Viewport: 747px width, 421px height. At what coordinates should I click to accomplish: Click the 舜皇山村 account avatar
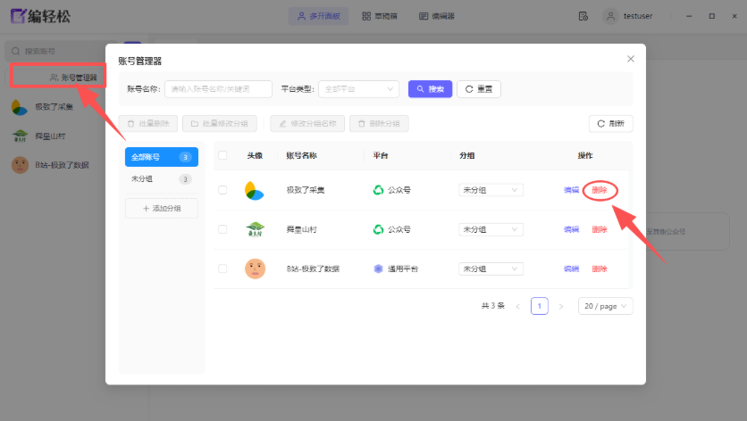[x=255, y=229]
